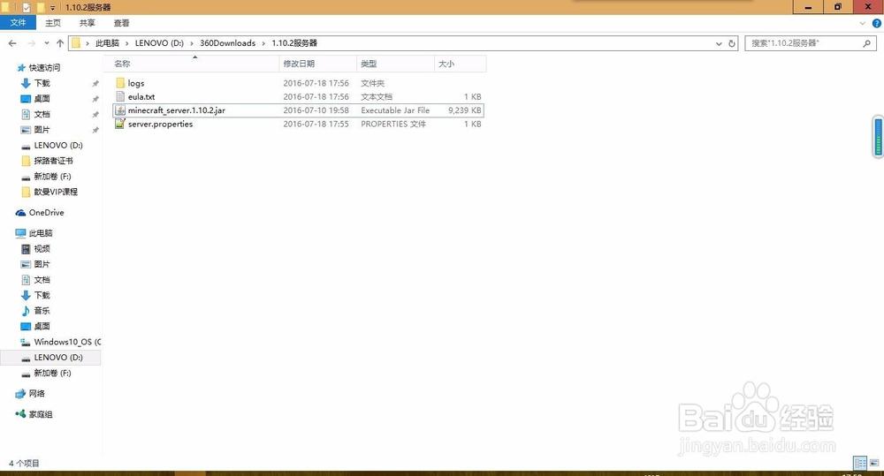Click the folder icon in the address bar
Viewport: 884px width, 476px height.
pyautogui.click(x=76, y=42)
